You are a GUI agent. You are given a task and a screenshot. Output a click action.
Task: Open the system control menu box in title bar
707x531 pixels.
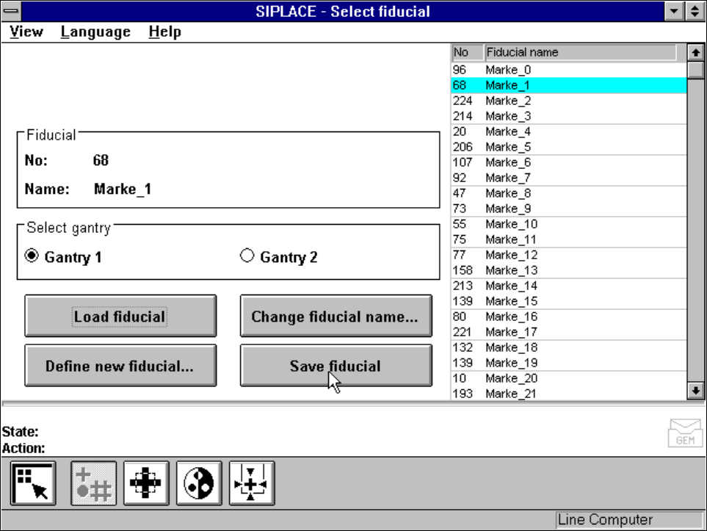(x=12, y=11)
